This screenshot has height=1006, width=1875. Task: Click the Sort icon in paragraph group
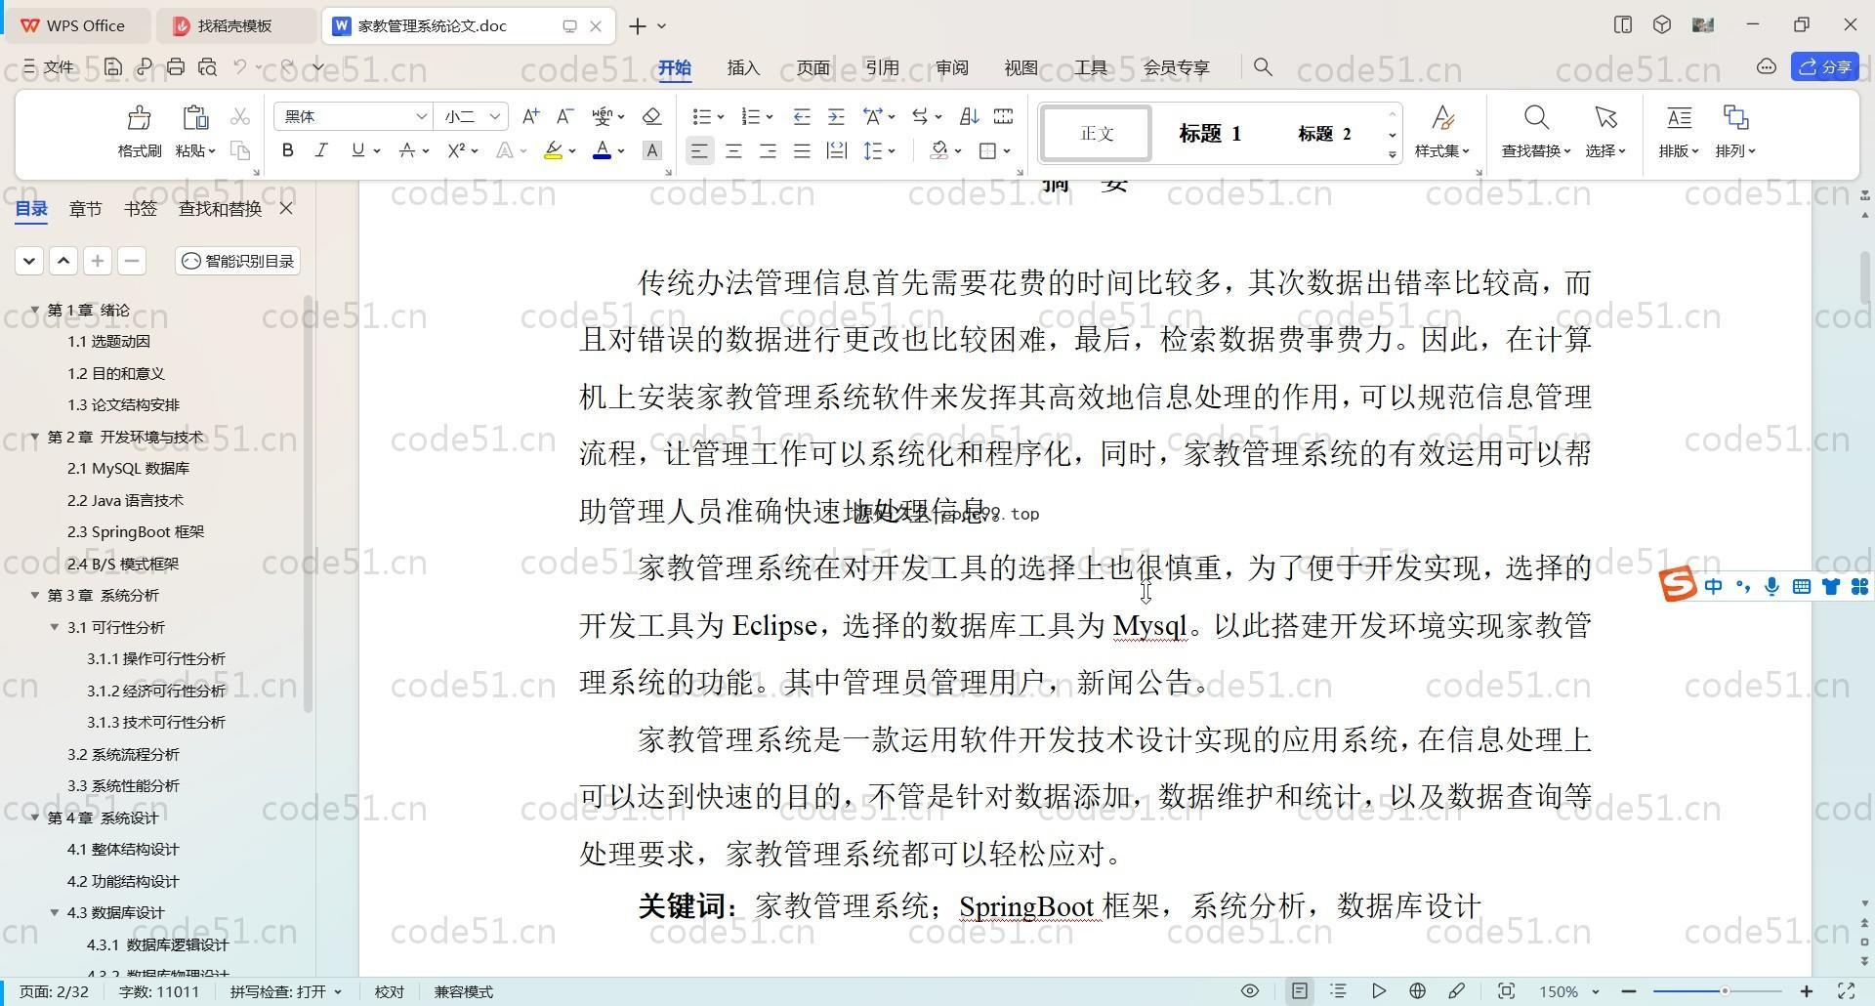[969, 116]
